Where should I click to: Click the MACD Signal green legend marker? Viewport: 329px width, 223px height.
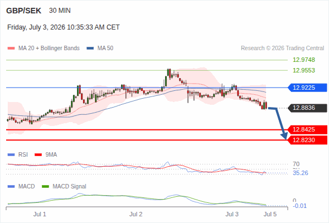[x=45, y=187]
